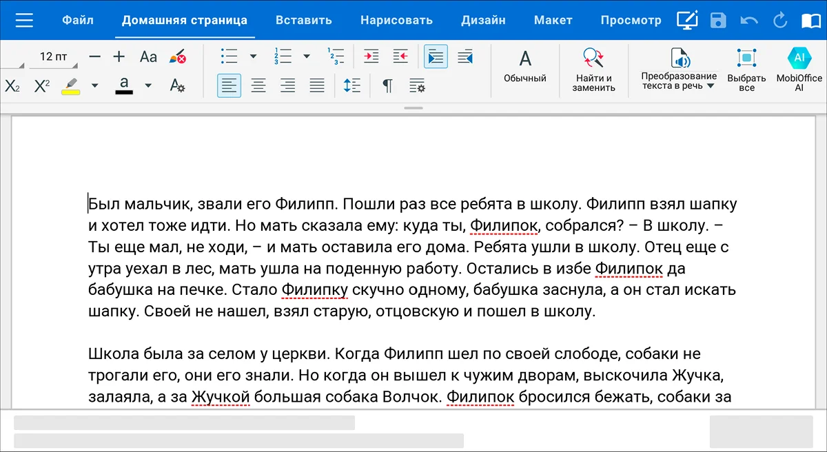Expand the font color dropdown arrow
Screen dimensions: 827x452
tap(148, 85)
